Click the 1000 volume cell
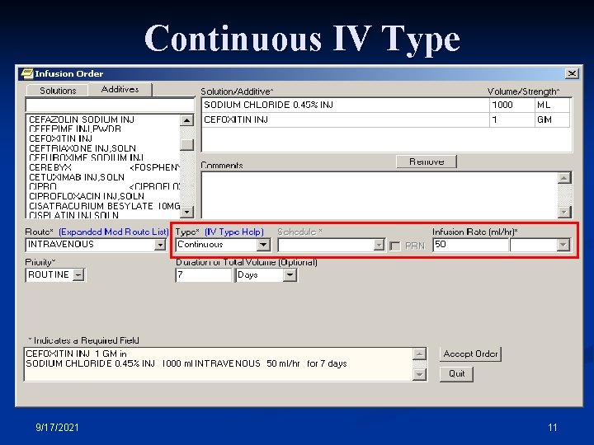Viewport: 594px width, 445px height. [x=511, y=105]
